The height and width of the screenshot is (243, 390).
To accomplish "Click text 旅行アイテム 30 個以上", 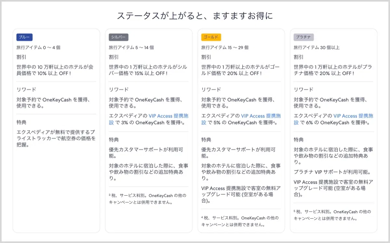I will [x=317, y=47].
